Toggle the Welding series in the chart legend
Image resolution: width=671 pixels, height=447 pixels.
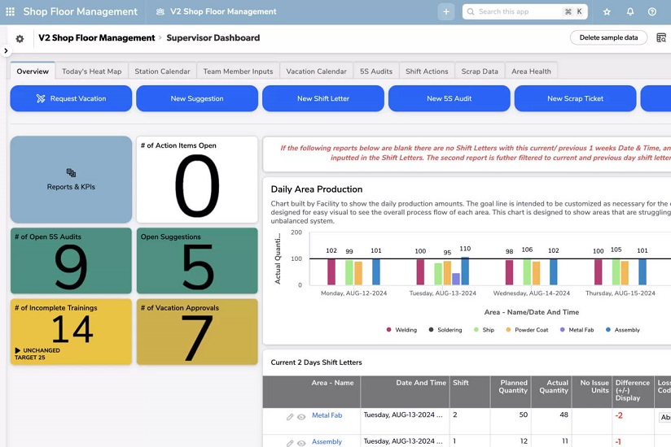389,330
